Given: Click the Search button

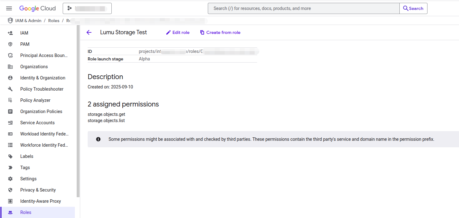Looking at the screenshot, I should [413, 8].
